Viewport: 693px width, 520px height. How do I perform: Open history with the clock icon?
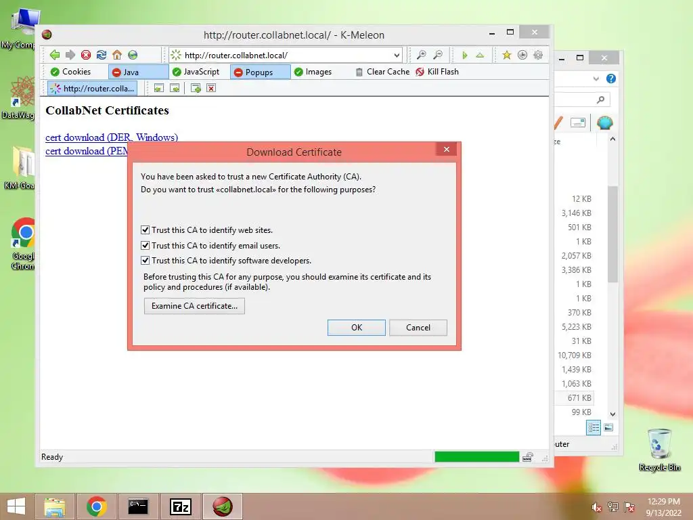tap(522, 55)
